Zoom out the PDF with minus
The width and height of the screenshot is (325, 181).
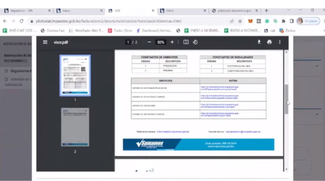pyautogui.click(x=149, y=42)
